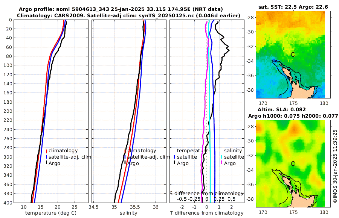
Task: Click the 400 depth tick label
Action: click(8, 203)
